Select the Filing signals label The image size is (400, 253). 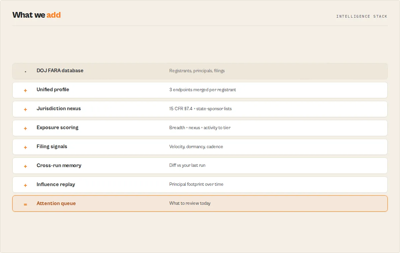(x=52, y=146)
